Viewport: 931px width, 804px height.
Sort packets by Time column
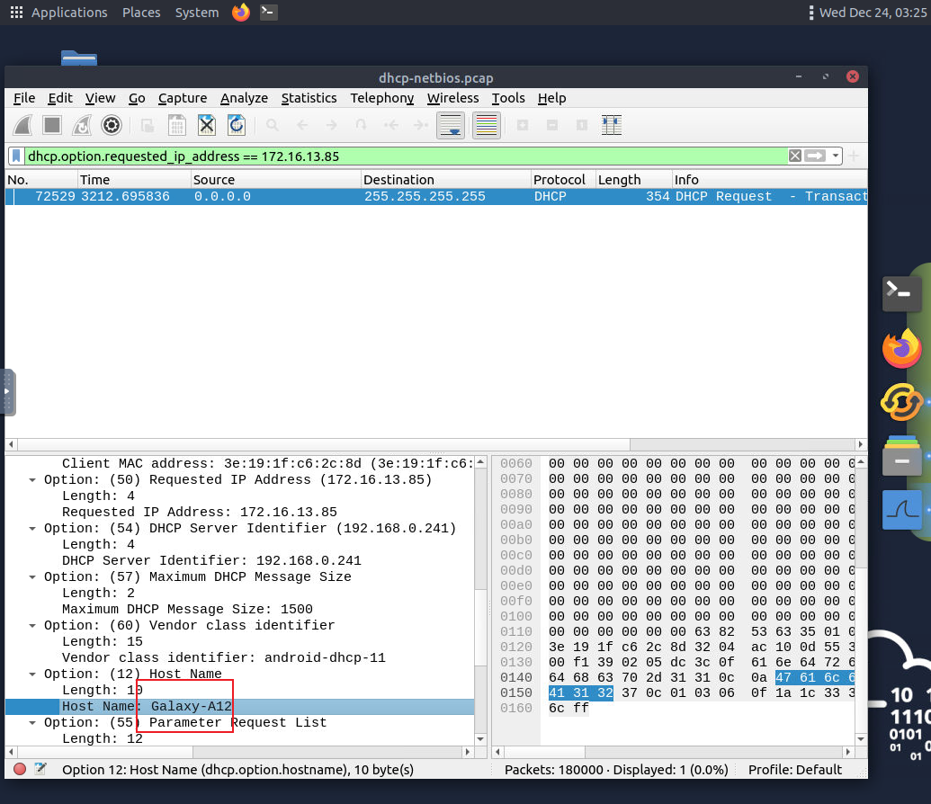(x=134, y=180)
